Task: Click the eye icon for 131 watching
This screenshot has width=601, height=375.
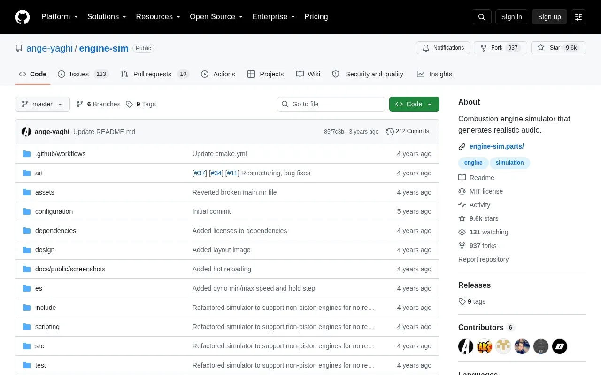Action: tap(462, 232)
